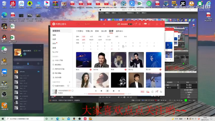Open the 工具(T) menu in OBS
The height and width of the screenshot is (121, 215).
coord(138,13)
